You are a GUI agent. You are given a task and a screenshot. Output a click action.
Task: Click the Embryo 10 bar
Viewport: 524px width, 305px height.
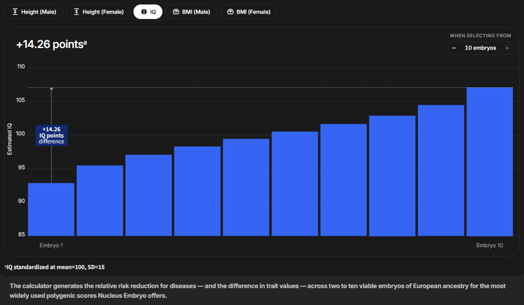click(x=490, y=161)
